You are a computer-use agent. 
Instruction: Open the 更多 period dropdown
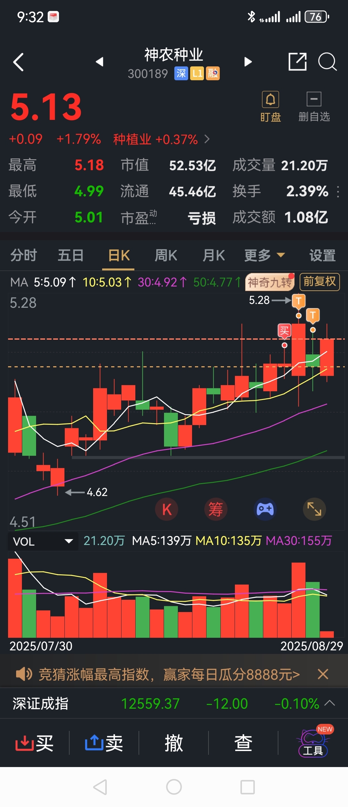pyautogui.click(x=265, y=256)
